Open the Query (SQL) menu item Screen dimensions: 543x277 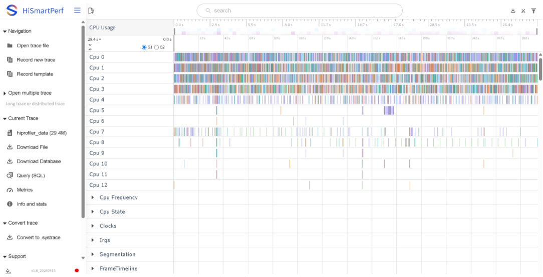coord(31,176)
